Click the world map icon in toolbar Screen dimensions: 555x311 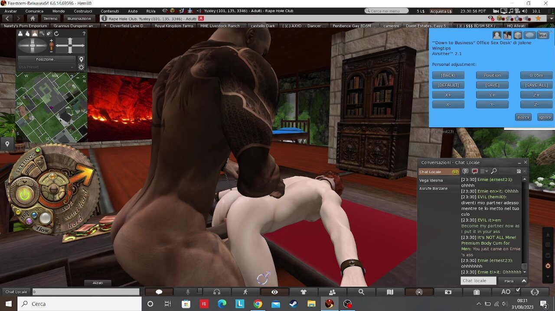pyautogui.click(x=390, y=292)
